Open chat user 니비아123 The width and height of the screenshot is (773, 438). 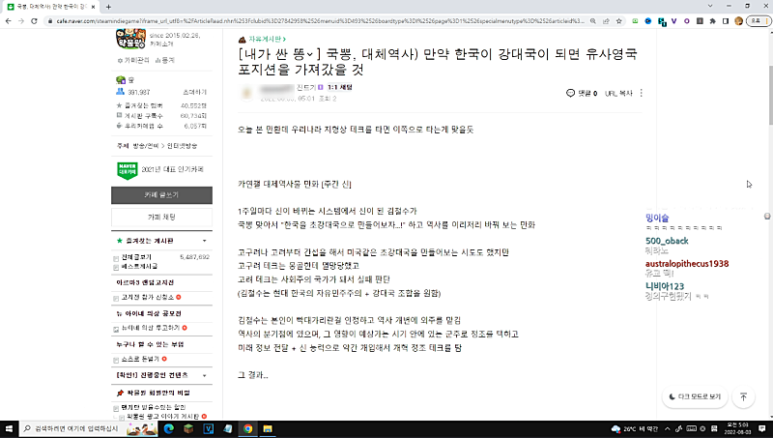(x=665, y=286)
